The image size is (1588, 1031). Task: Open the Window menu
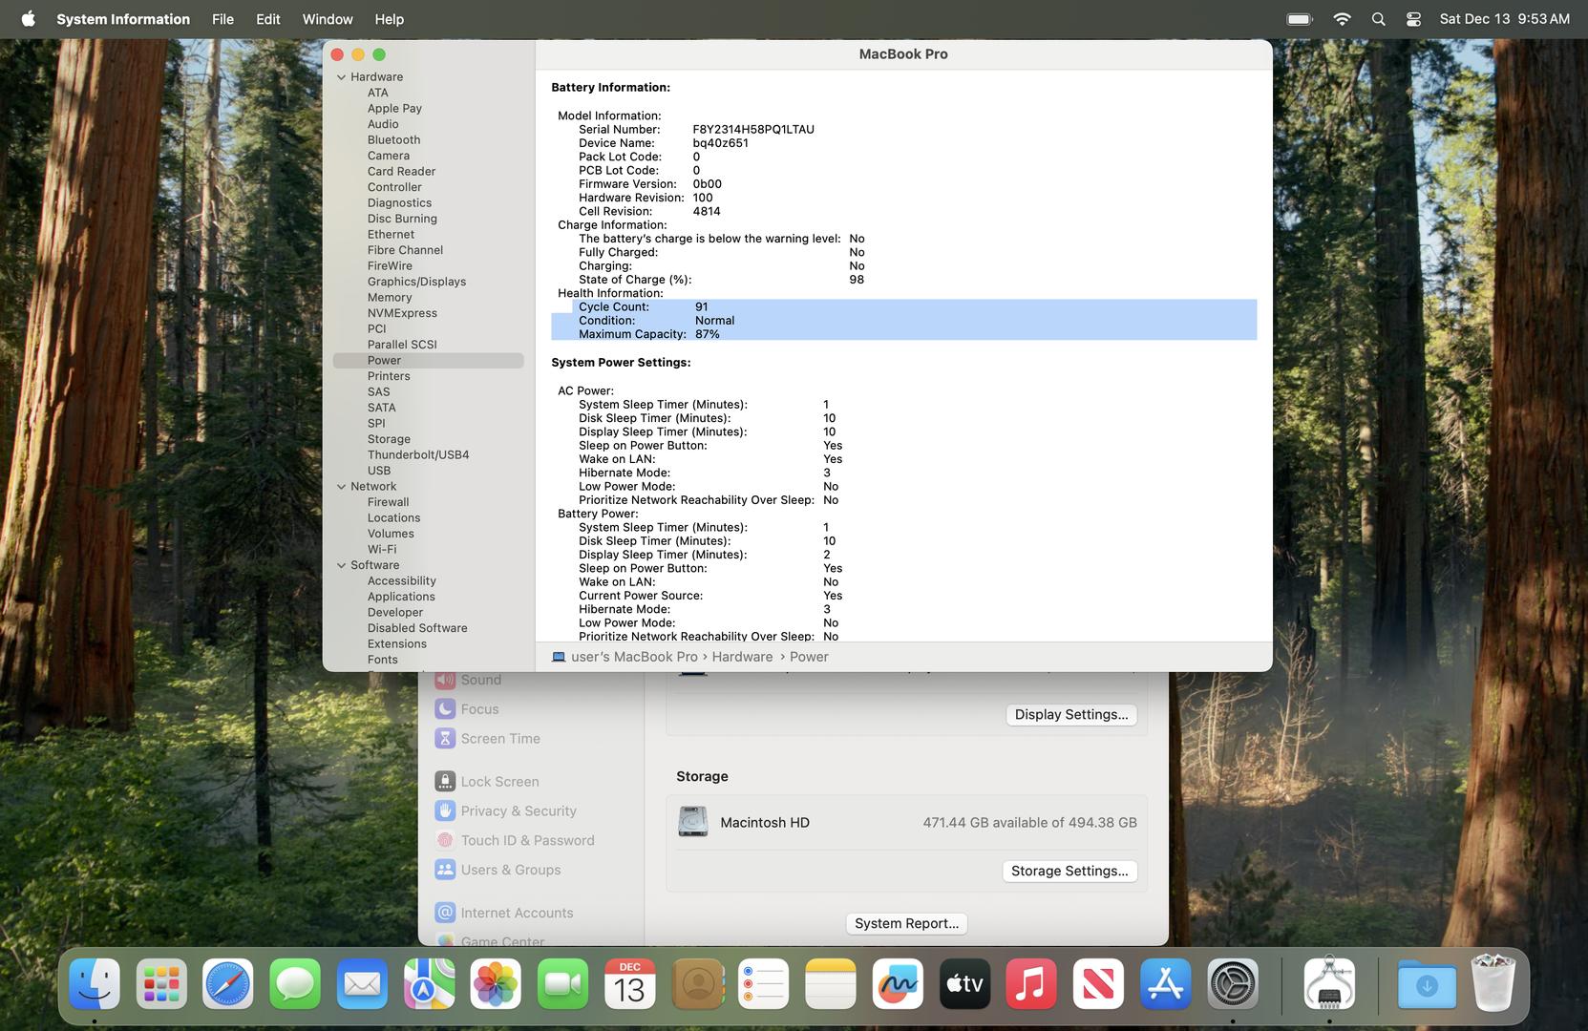[x=327, y=19]
